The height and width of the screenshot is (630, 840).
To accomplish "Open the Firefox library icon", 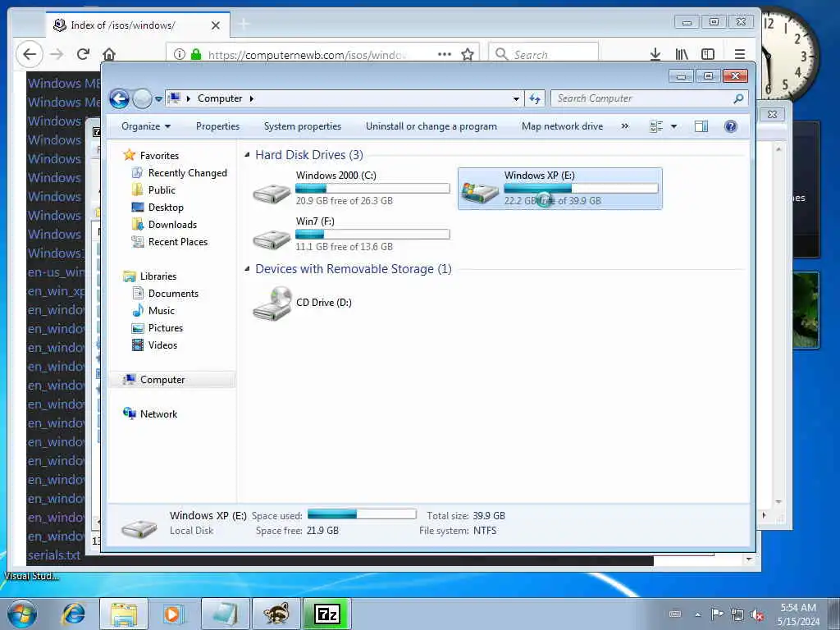I will [x=682, y=54].
